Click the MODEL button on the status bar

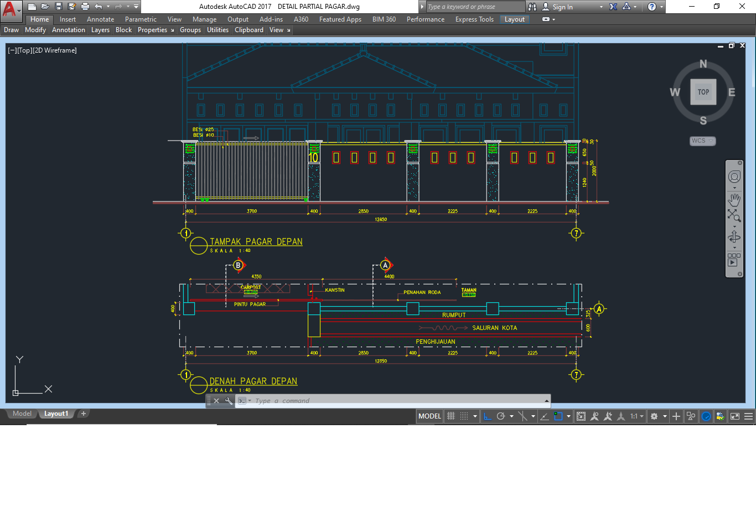[429, 416]
